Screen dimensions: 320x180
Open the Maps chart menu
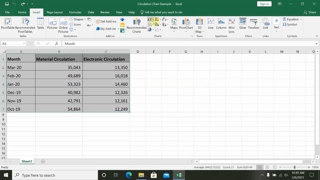[x=174, y=25]
